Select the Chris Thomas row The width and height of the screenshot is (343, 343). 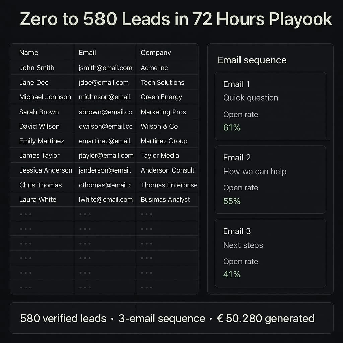click(41, 185)
